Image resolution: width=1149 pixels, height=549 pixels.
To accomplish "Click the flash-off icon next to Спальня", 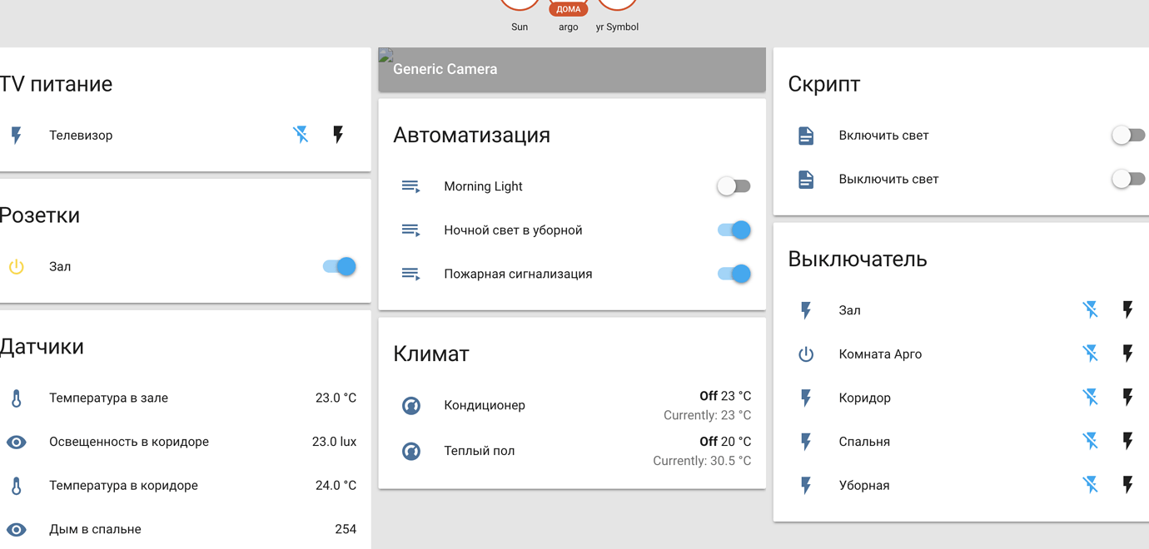I will tap(1090, 441).
